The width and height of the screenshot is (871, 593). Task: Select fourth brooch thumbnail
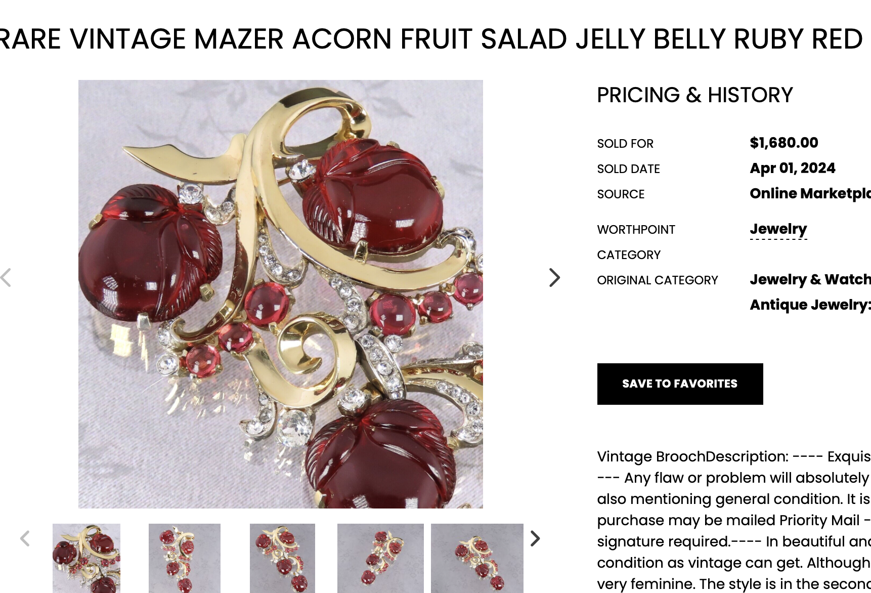click(x=380, y=558)
